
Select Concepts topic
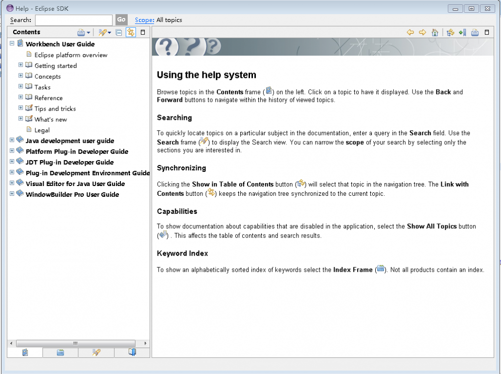pos(47,76)
